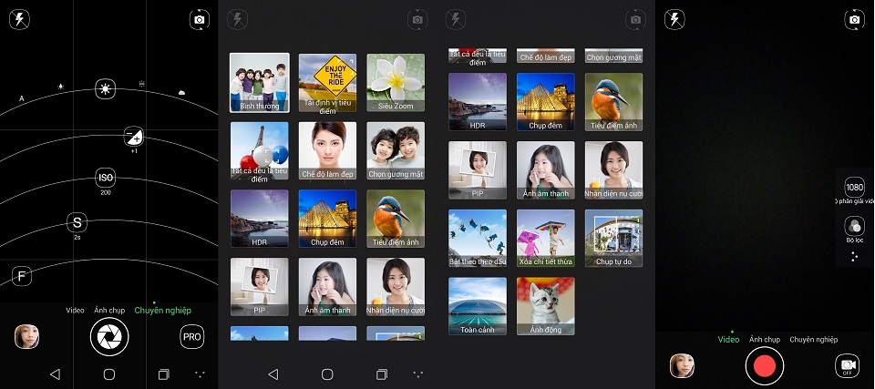Select auto white balance marked A

click(x=22, y=98)
